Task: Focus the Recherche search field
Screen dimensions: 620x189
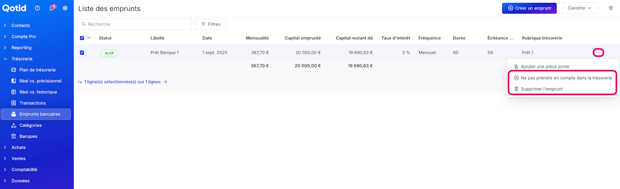Action: click(x=135, y=24)
